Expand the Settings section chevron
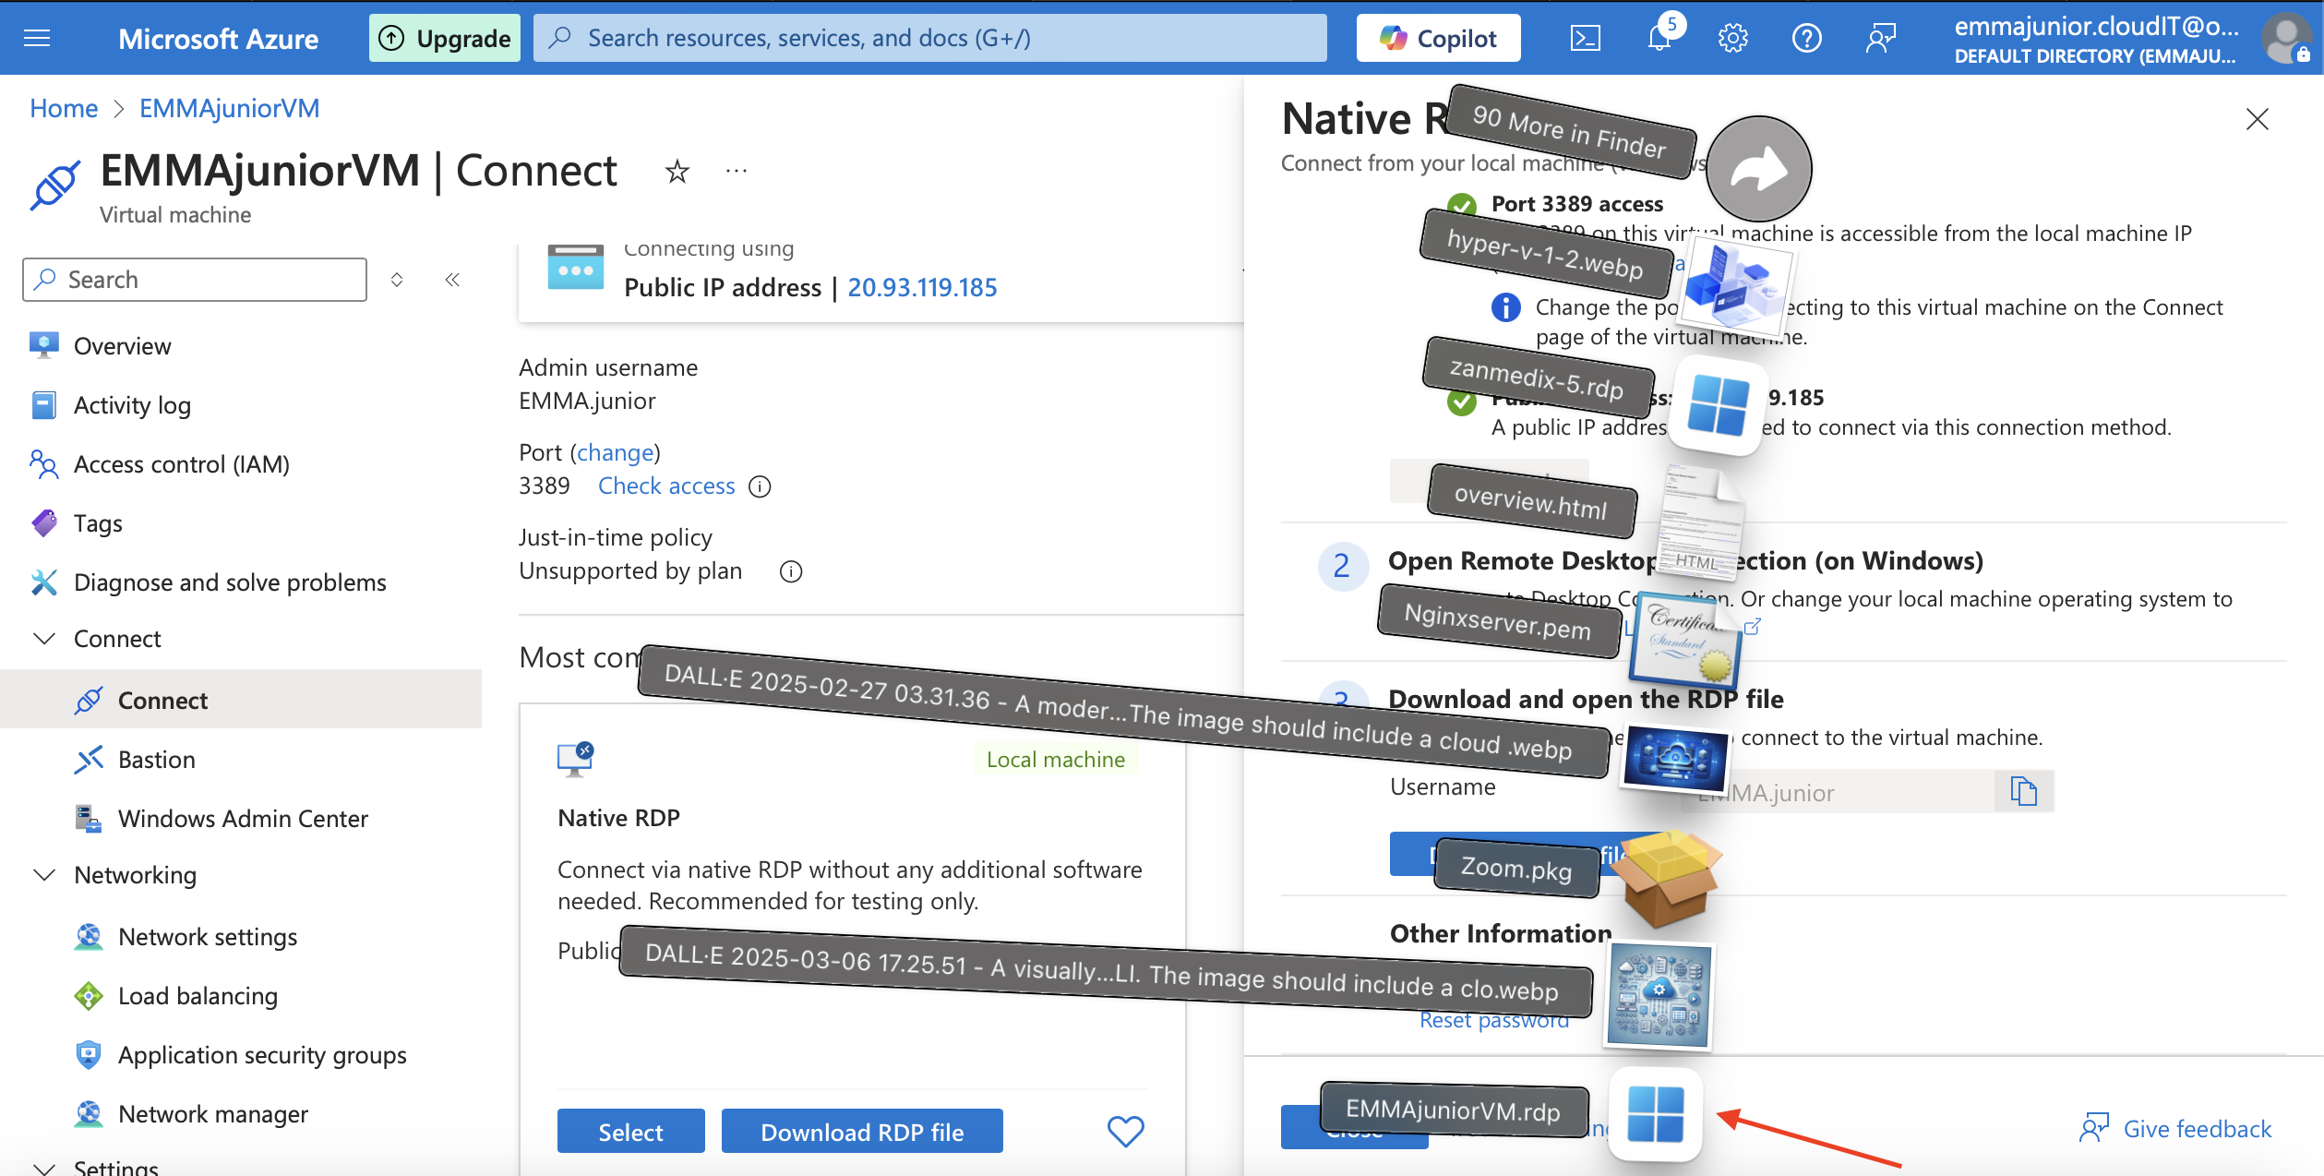The height and width of the screenshot is (1176, 2324). 44,1168
